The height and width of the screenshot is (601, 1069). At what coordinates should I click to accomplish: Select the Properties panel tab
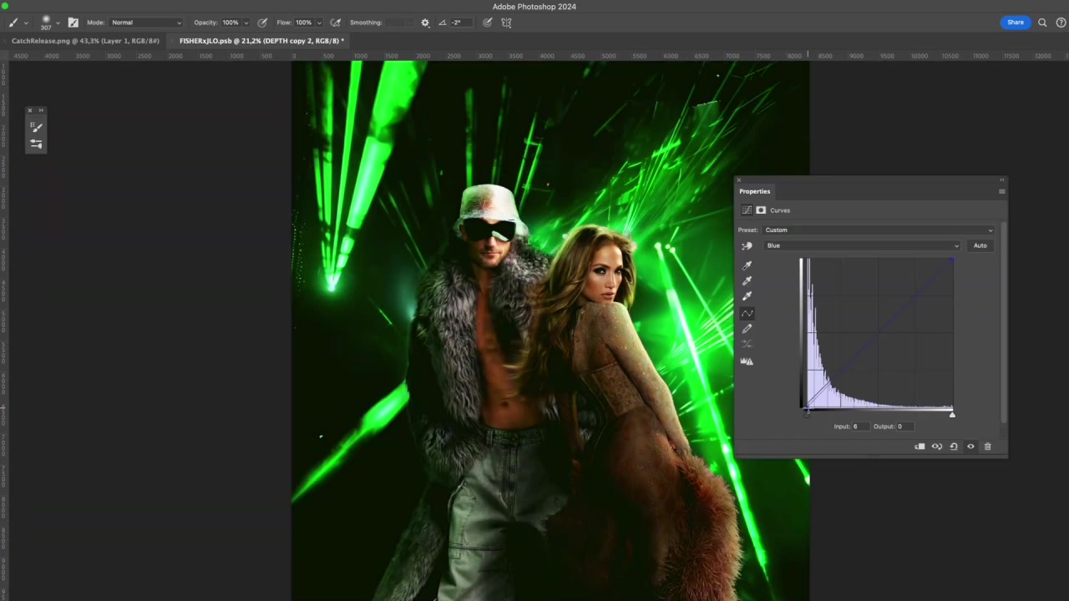click(x=754, y=191)
